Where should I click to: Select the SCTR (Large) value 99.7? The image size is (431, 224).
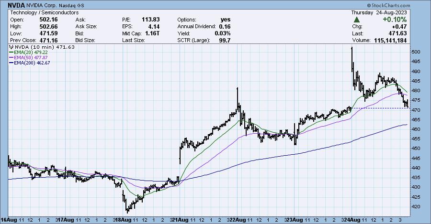[x=225, y=40]
